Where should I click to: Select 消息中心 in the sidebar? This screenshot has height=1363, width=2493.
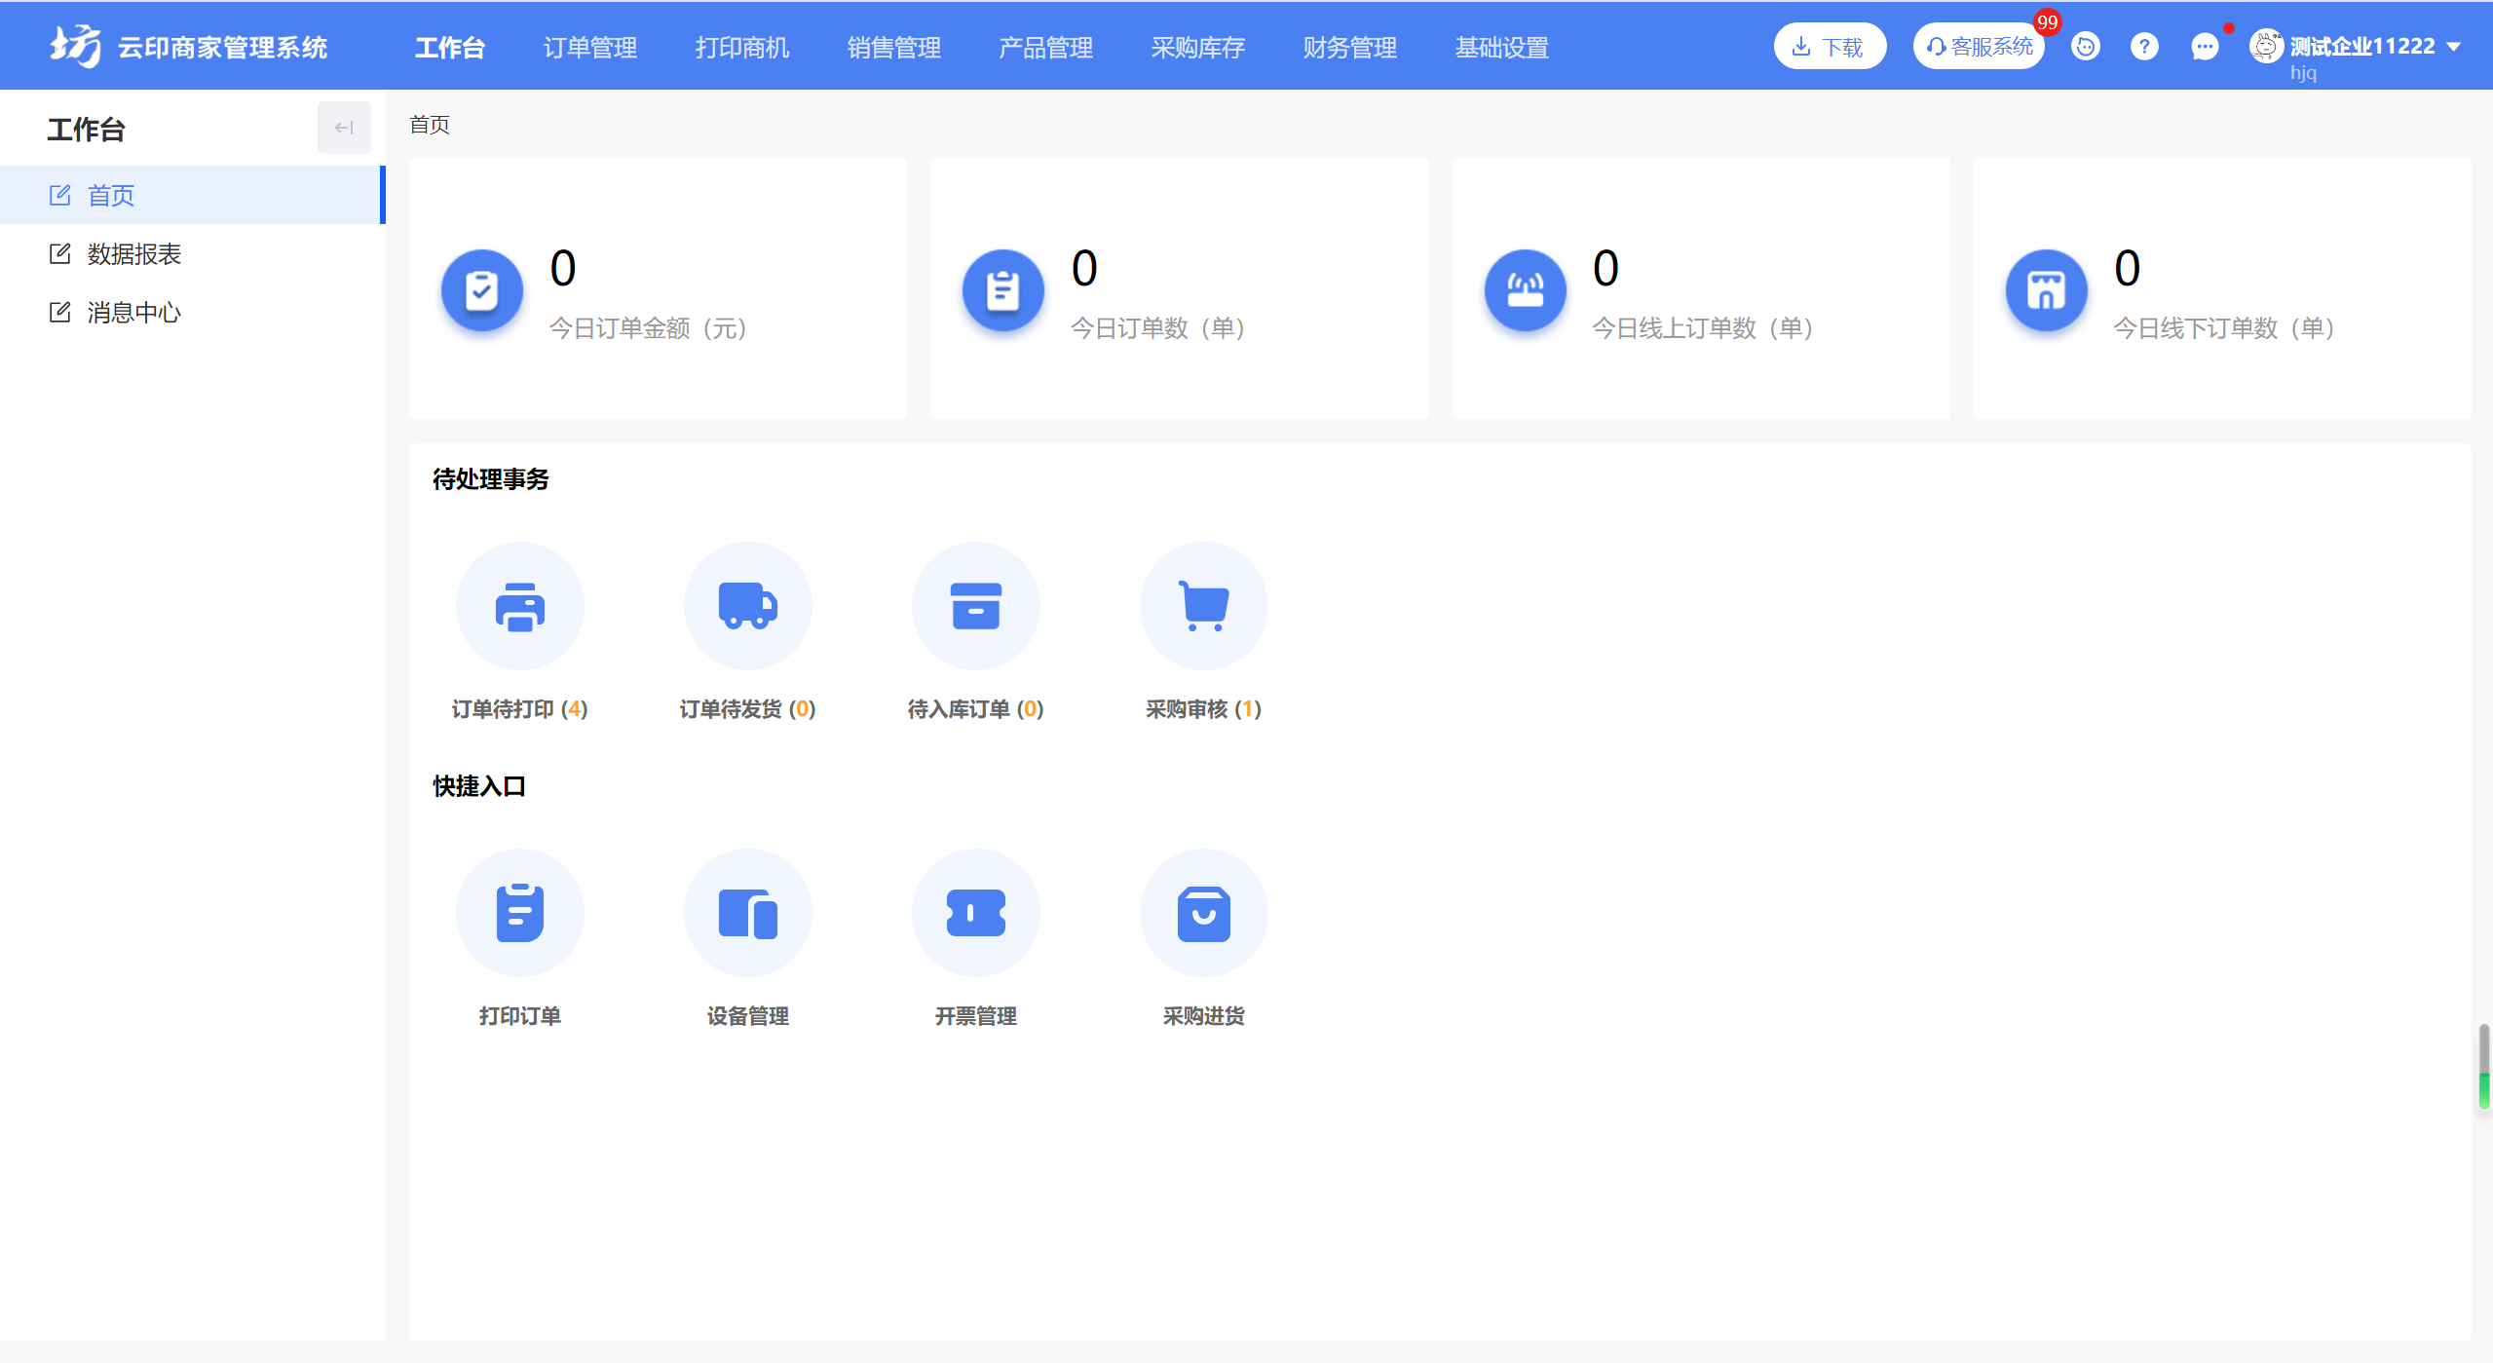click(193, 312)
